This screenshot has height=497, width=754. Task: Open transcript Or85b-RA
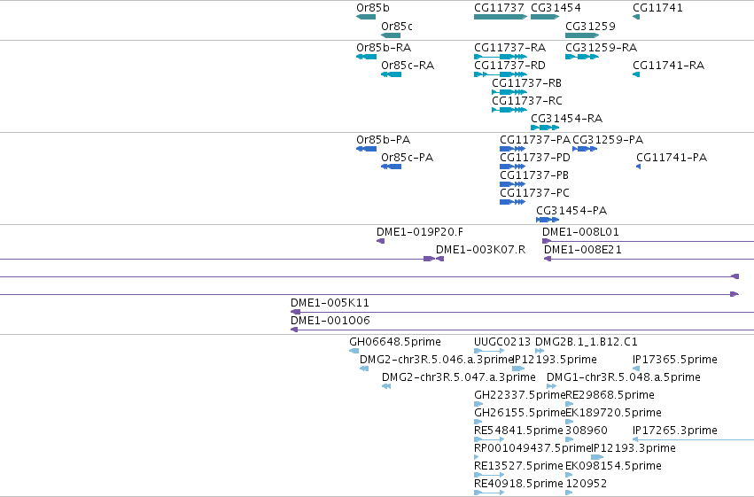pyautogui.click(x=384, y=48)
